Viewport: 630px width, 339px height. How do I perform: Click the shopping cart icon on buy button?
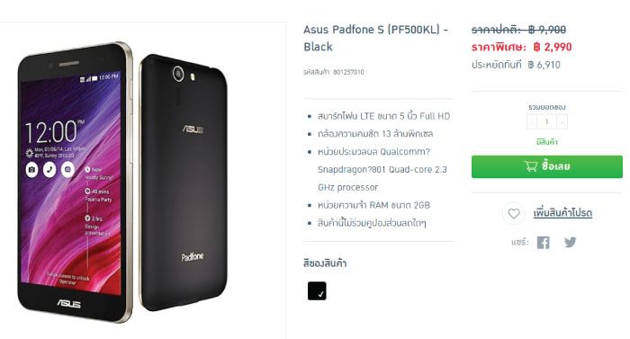pyautogui.click(x=531, y=166)
